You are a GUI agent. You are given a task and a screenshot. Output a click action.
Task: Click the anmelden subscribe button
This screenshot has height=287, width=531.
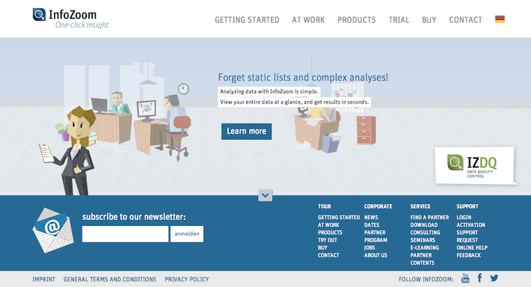187,234
